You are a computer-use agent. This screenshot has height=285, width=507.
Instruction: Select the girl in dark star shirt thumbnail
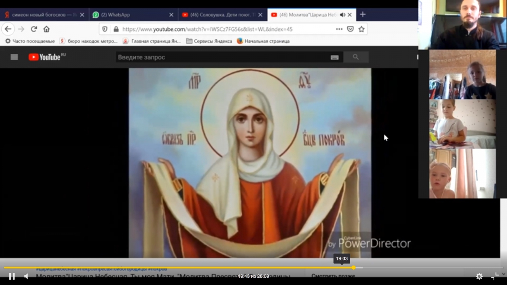pyautogui.click(x=463, y=74)
